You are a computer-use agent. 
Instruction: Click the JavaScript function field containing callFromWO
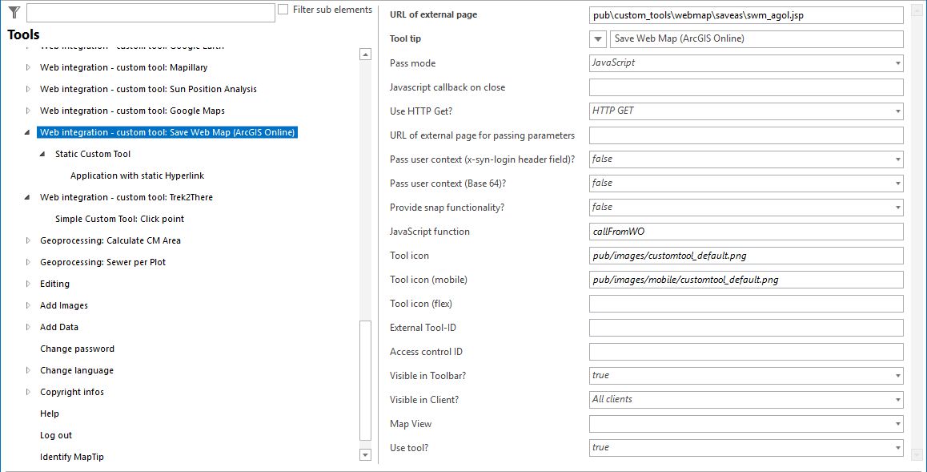click(744, 231)
